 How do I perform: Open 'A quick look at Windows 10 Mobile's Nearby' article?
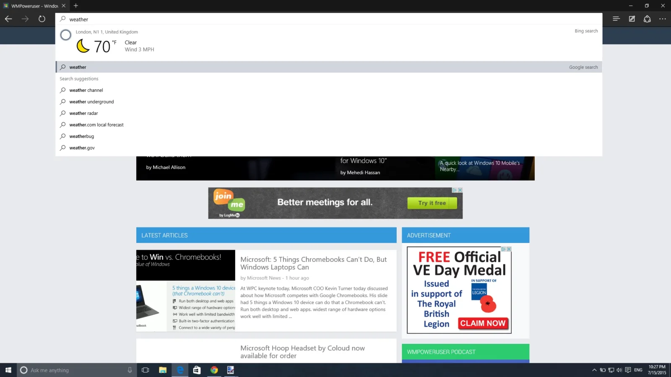[480, 166]
